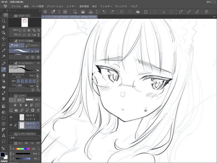Open ファイル menu
Image resolution: width=217 pixels, height=163 pixels.
(16, 6)
